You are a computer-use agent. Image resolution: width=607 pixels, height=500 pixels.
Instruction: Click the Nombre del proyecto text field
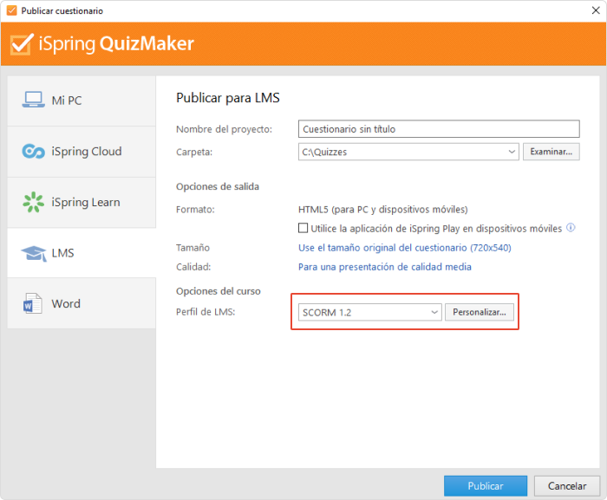[x=439, y=129]
